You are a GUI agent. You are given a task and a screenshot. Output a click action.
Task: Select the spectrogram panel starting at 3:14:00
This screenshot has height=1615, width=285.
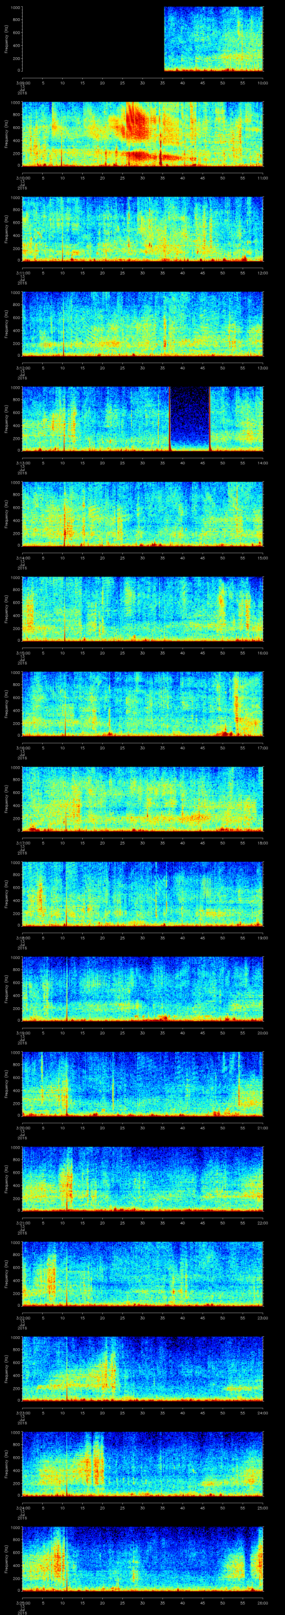(143, 514)
